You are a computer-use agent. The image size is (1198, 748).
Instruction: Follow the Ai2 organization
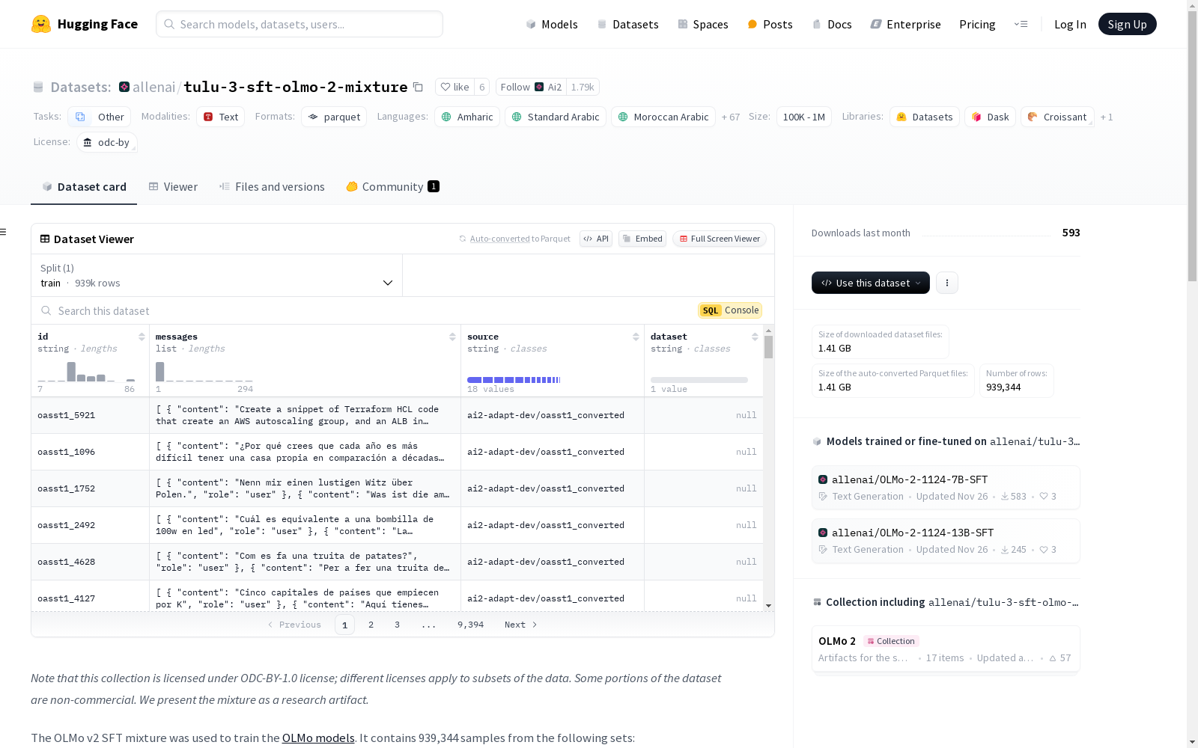click(531, 87)
